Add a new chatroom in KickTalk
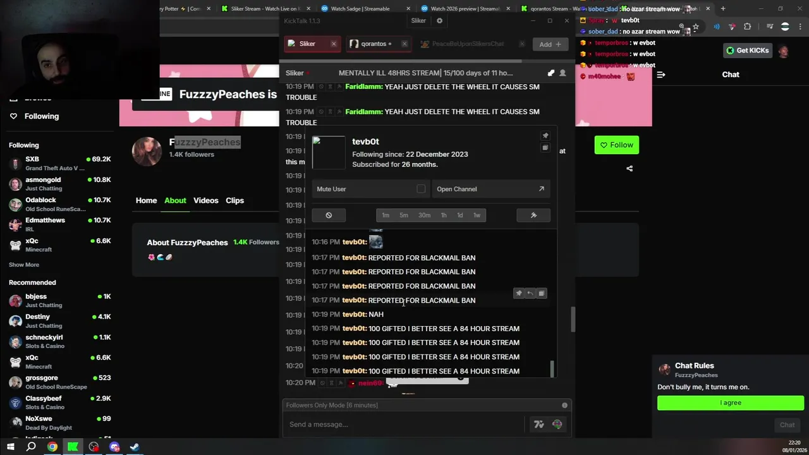 pos(550,44)
